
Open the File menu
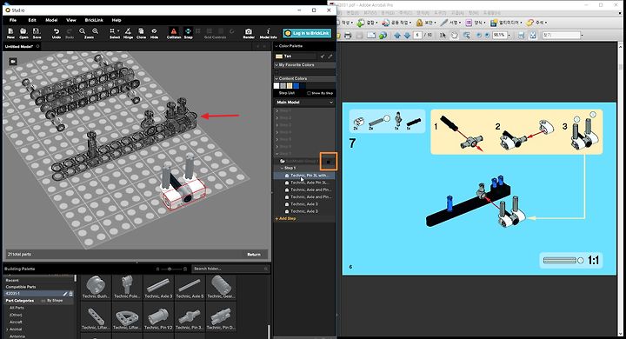13,20
